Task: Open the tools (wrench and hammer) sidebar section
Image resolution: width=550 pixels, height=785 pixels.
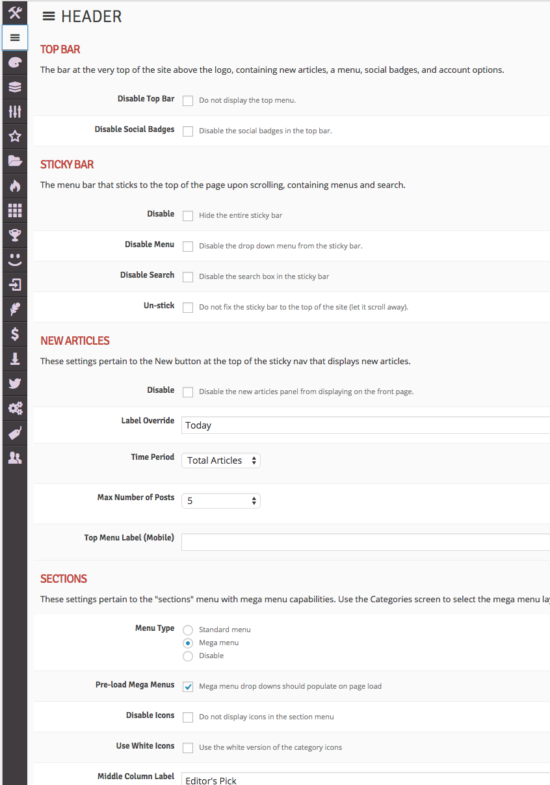Action: (15, 12)
